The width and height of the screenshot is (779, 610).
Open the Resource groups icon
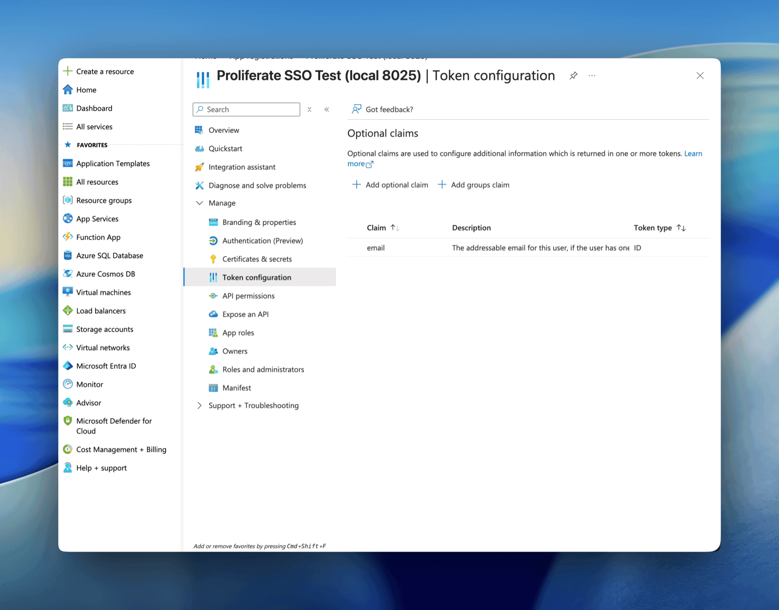pyautogui.click(x=68, y=200)
